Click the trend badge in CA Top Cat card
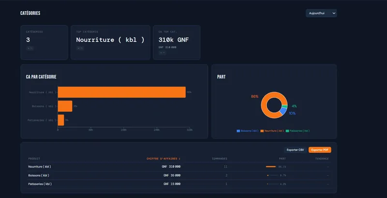 click(162, 53)
